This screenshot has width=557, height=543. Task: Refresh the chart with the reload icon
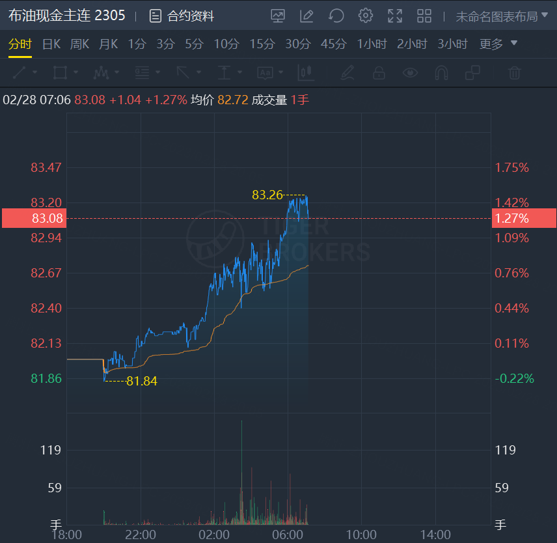tap(336, 16)
